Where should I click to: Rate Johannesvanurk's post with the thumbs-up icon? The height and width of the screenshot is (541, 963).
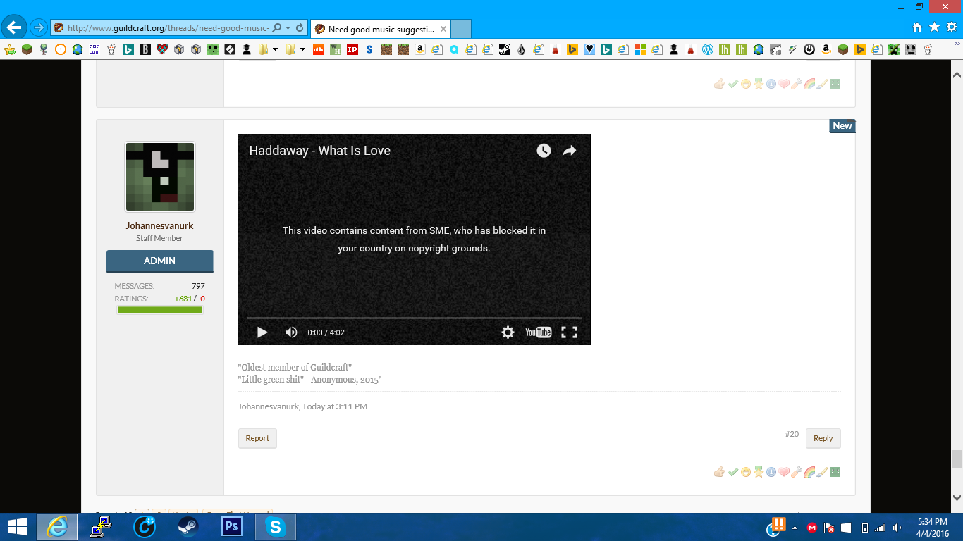tap(719, 472)
